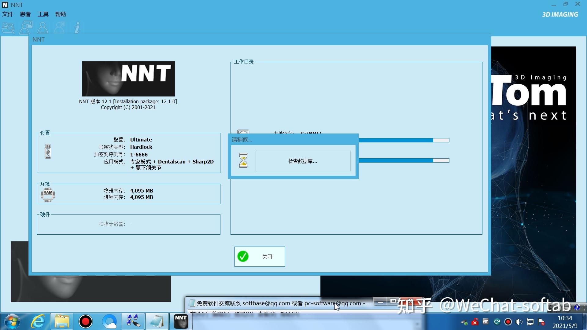Click the hourglass wait icon
The height and width of the screenshot is (330, 587).
[243, 160]
